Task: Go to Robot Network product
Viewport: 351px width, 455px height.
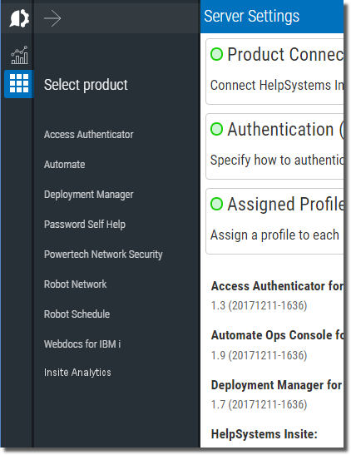Action: (x=75, y=284)
